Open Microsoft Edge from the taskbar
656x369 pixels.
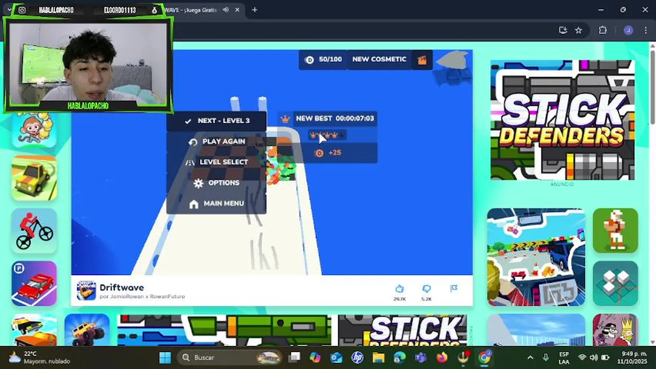(x=399, y=357)
